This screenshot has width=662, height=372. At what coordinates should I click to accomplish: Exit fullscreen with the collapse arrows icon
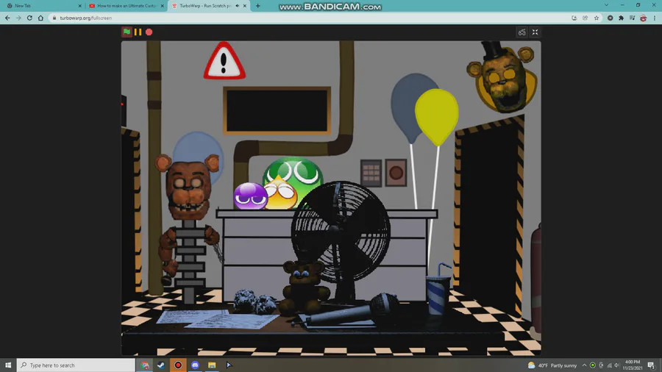[x=535, y=32]
